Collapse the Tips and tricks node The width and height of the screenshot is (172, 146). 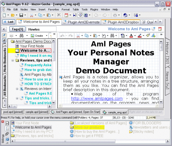tap(17, 98)
